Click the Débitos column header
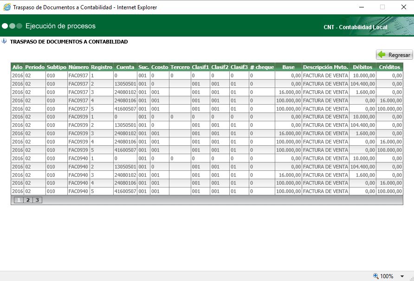The image size is (414, 281). [362, 67]
